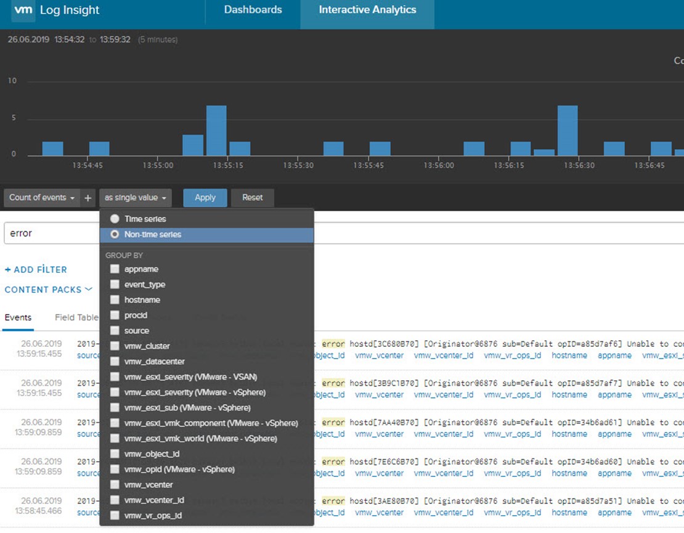Image resolution: width=684 pixels, height=533 pixels.
Task: Click the Apply button
Action: pyautogui.click(x=205, y=198)
